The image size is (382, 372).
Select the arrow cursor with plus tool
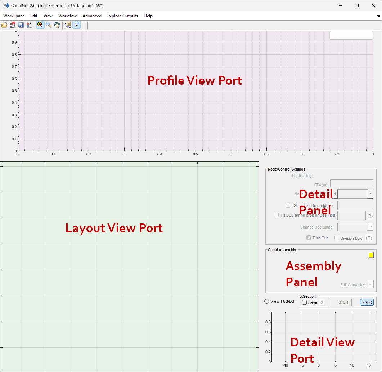76,25
